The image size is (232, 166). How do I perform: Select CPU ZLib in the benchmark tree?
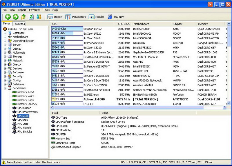(x=23, y=116)
